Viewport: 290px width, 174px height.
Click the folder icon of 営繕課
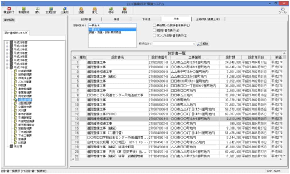click(x=15, y=139)
